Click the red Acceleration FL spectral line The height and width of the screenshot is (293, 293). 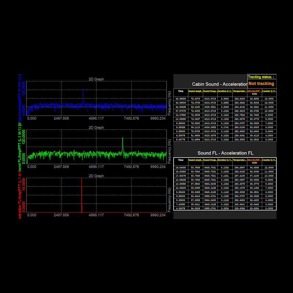click(82, 195)
